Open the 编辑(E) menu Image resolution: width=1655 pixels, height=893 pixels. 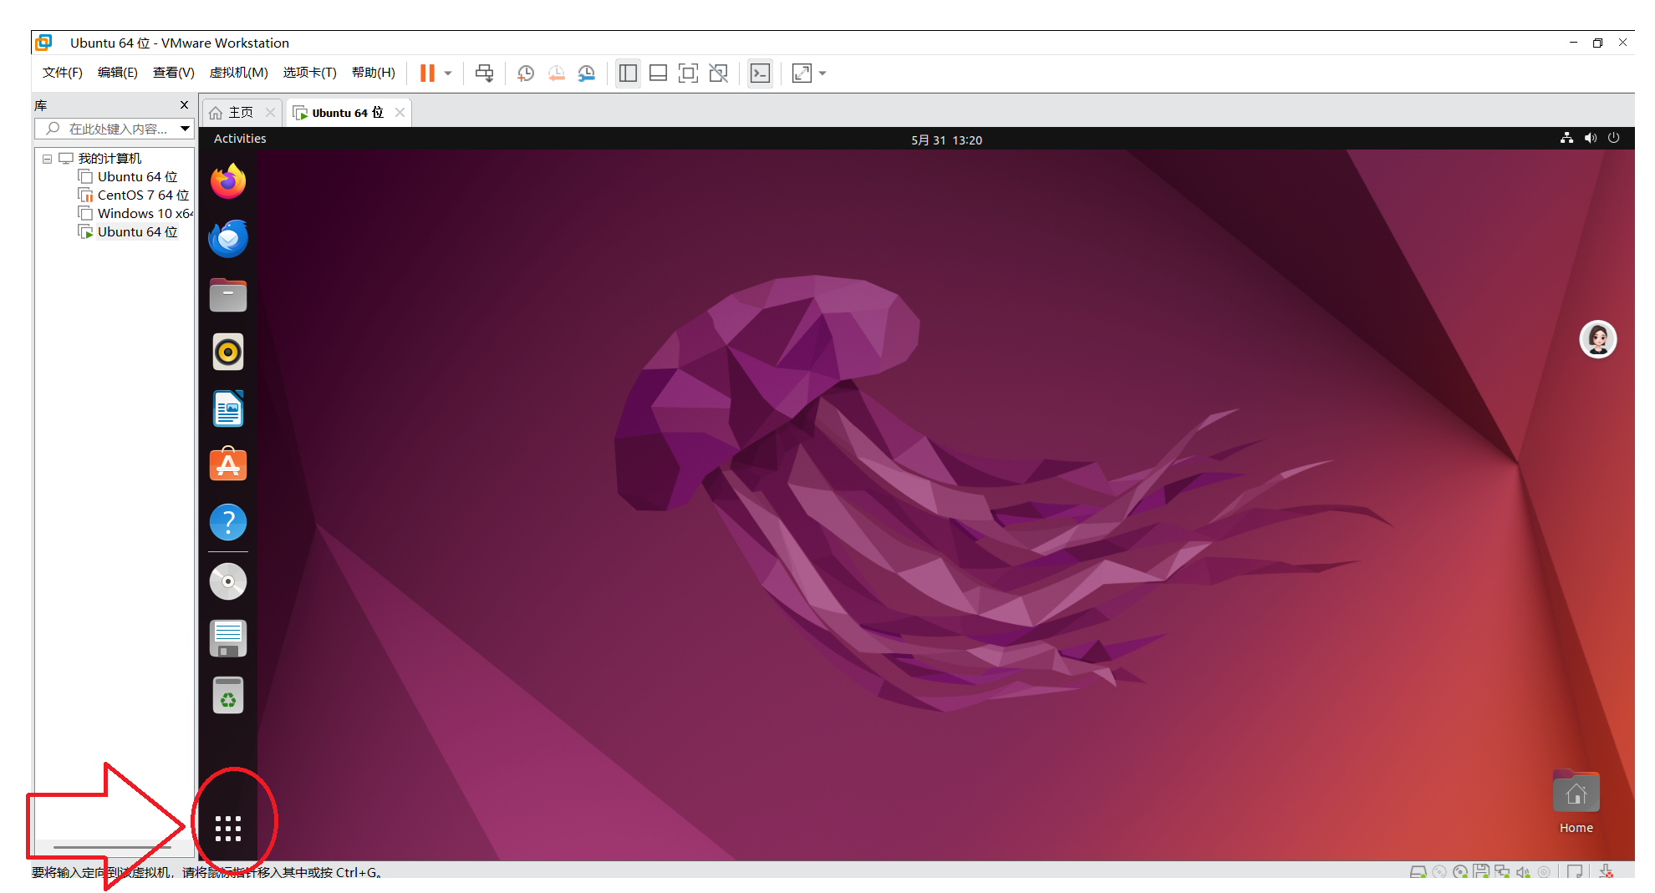118,73
